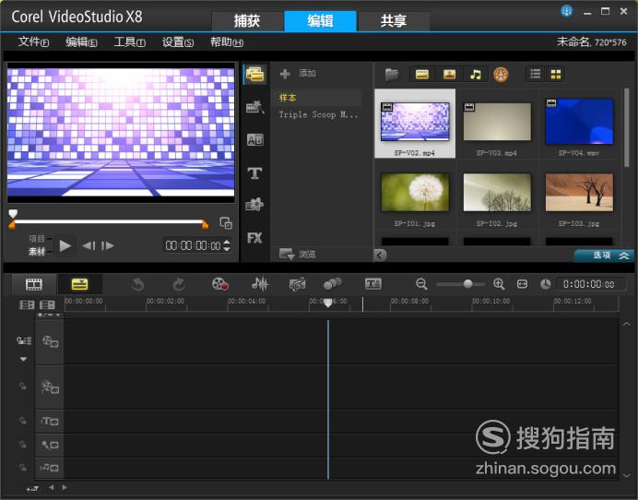The width and height of the screenshot is (638, 500).
Task: Switch library to thumbnail view
Action: [x=555, y=74]
